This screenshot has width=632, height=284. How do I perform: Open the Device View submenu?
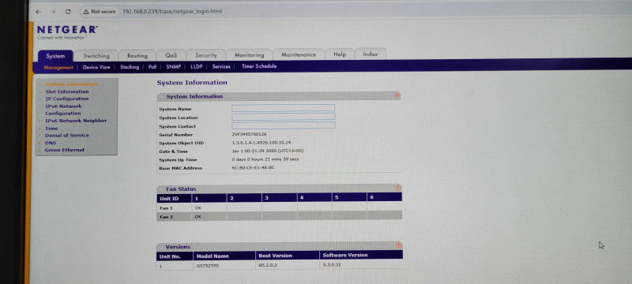click(96, 67)
